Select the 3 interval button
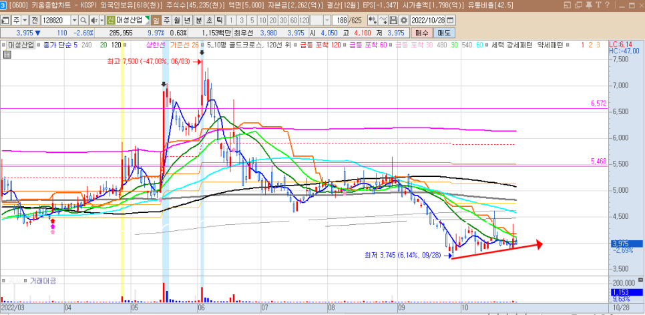 (x=242, y=20)
